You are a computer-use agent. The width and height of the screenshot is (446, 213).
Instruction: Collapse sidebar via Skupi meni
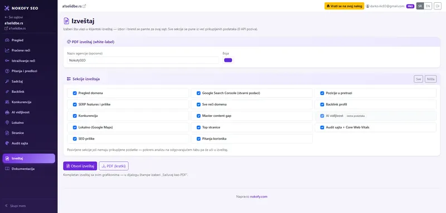[16, 206]
